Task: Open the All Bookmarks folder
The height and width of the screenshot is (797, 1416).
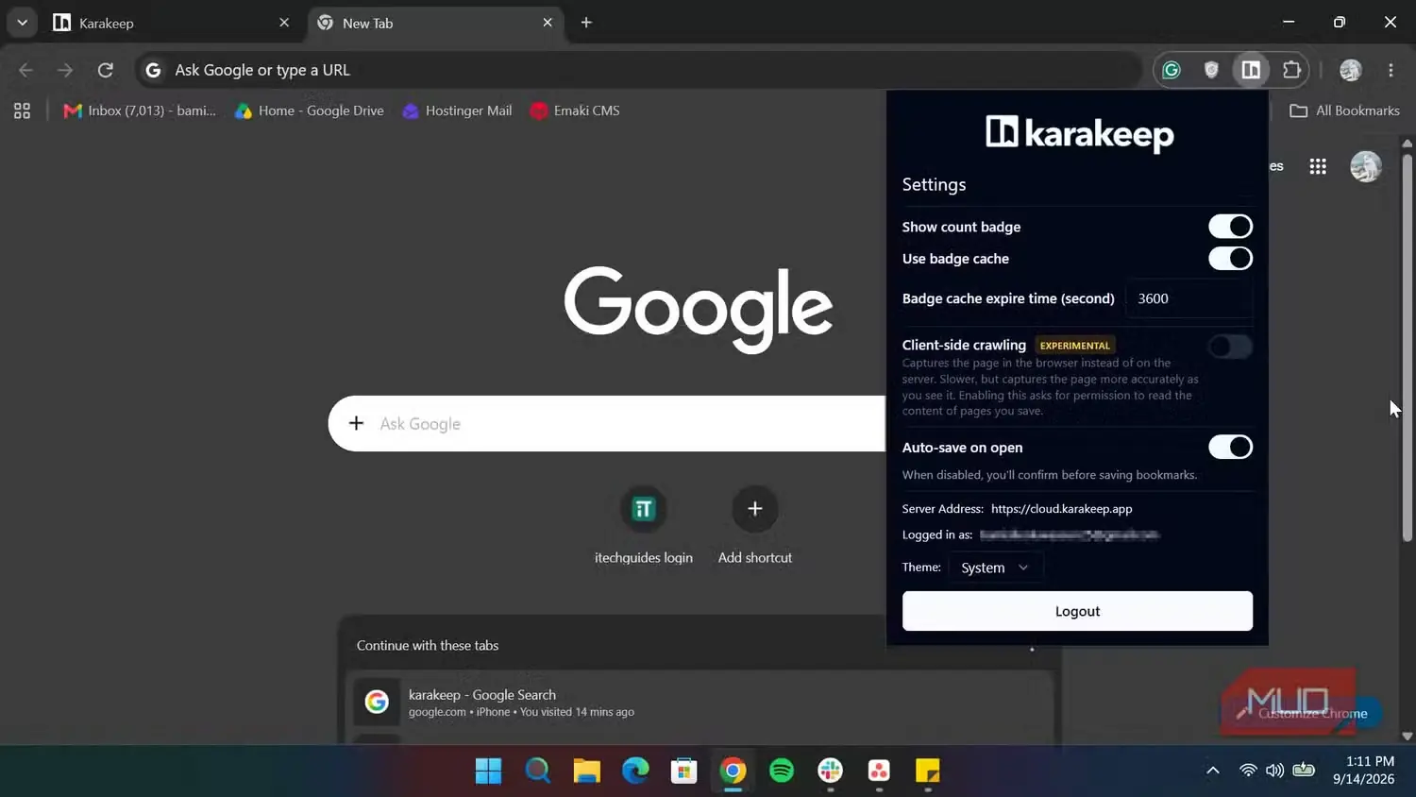Action: click(x=1344, y=110)
